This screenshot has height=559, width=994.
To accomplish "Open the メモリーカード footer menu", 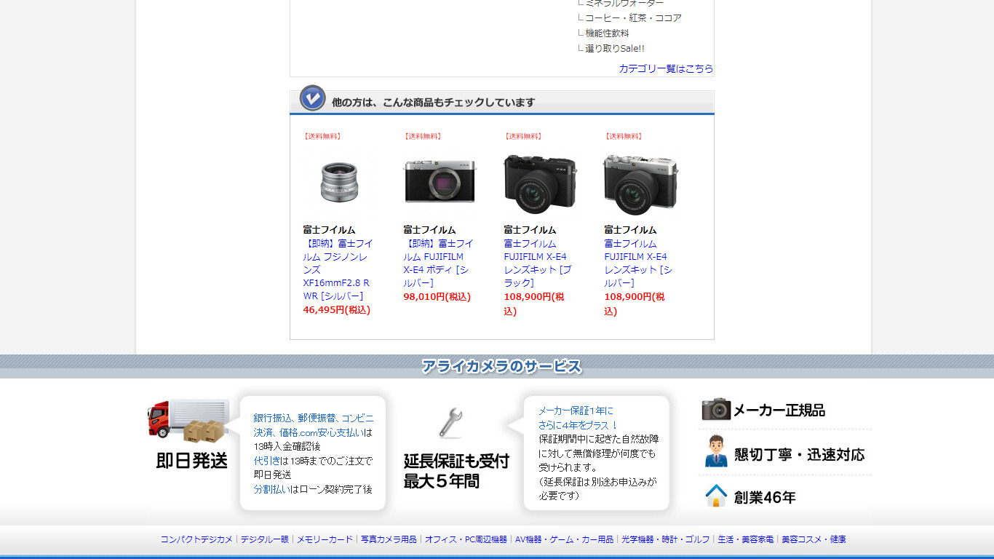I will click(x=325, y=539).
